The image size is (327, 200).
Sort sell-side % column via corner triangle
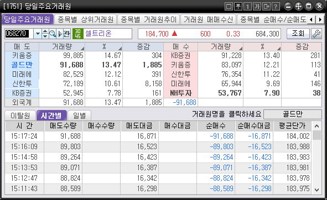(120, 49)
